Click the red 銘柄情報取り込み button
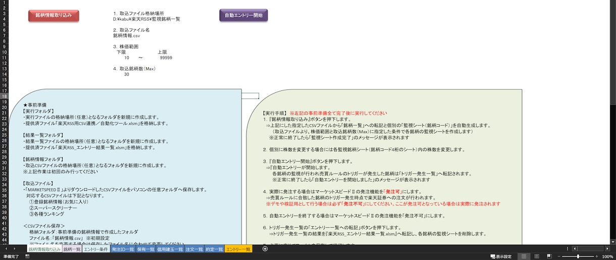616x260 pixels. 54,15
